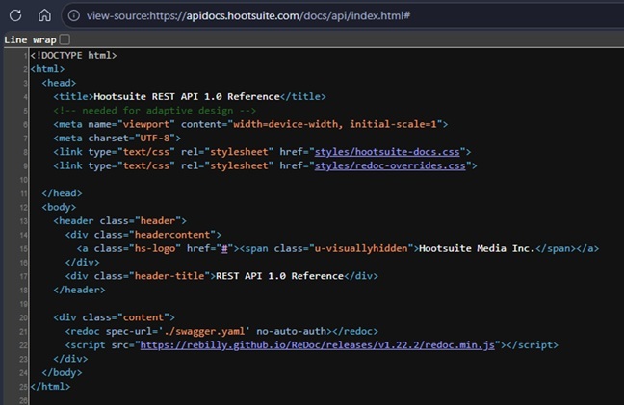The height and width of the screenshot is (405, 624).
Task: Open styles/redoc-overrides.css stylesheet link
Action: coord(390,165)
